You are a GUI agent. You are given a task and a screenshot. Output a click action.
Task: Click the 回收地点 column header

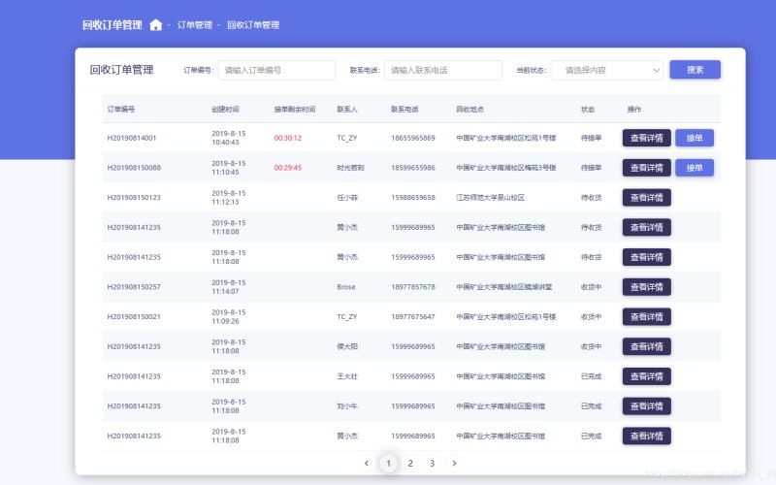[x=469, y=110]
